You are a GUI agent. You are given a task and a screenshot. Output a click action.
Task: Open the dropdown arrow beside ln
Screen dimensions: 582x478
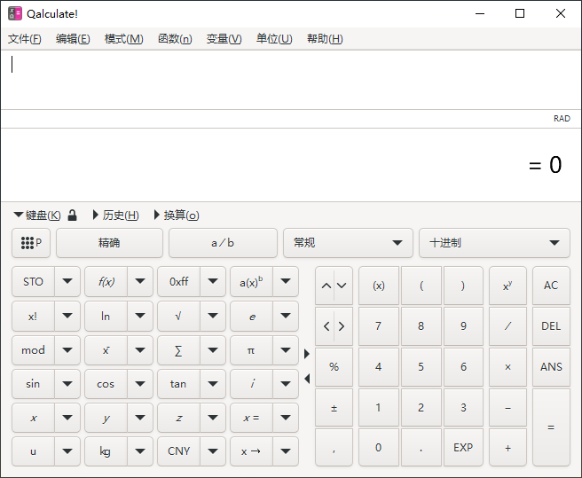pos(140,317)
